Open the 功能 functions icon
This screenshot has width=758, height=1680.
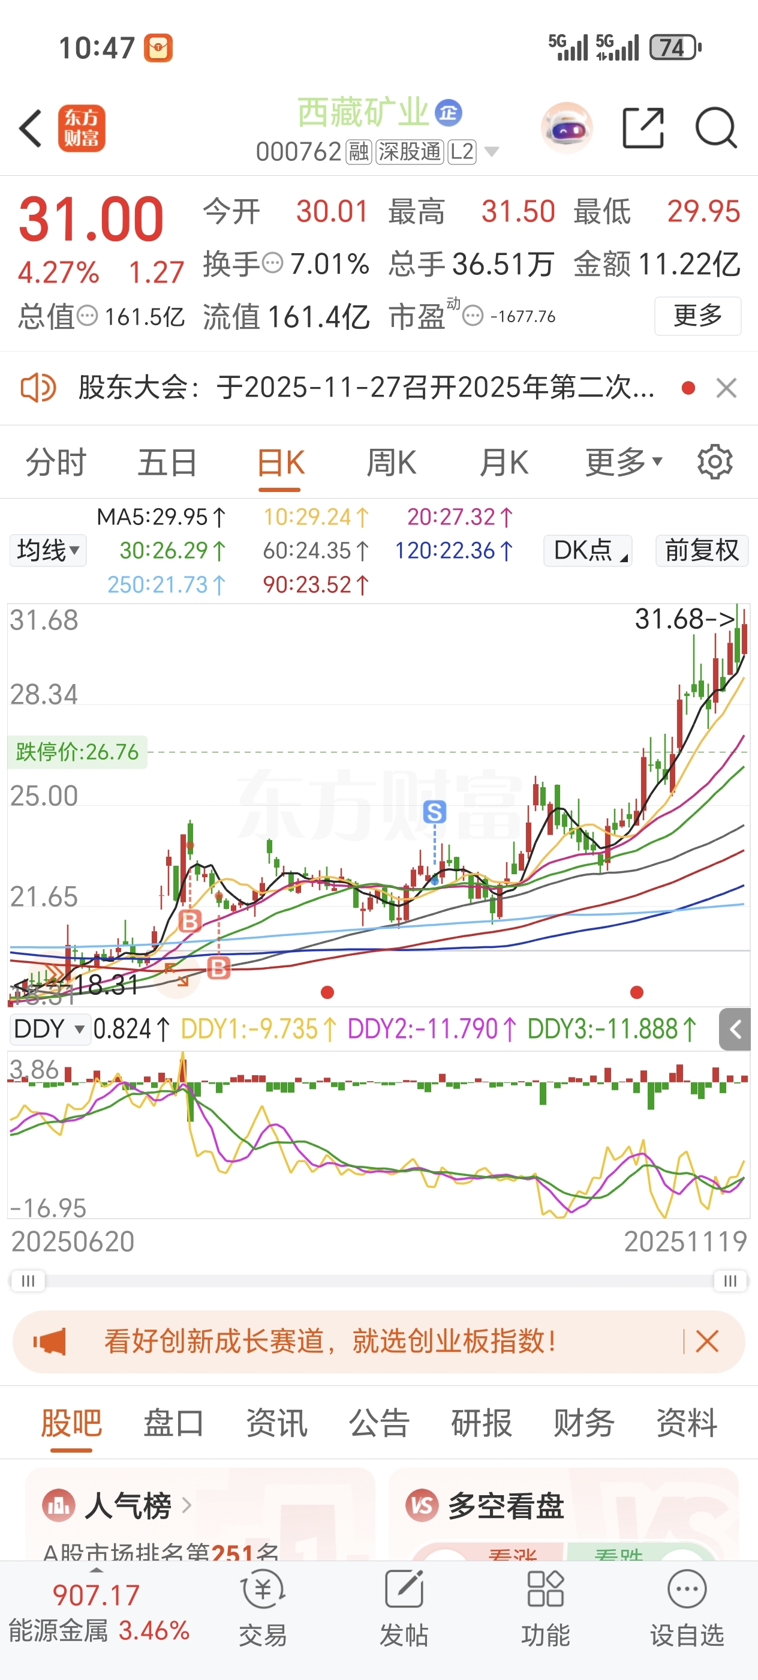[x=546, y=1589]
